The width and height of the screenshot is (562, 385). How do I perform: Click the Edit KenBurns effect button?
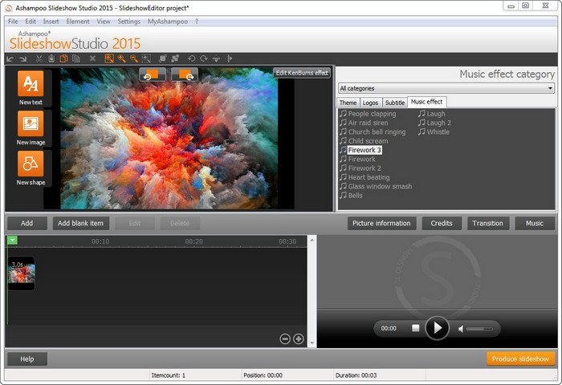click(x=302, y=73)
